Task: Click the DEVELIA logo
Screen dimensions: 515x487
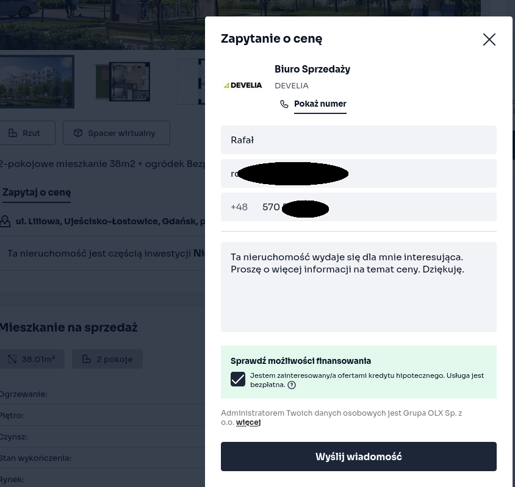Action: click(243, 85)
